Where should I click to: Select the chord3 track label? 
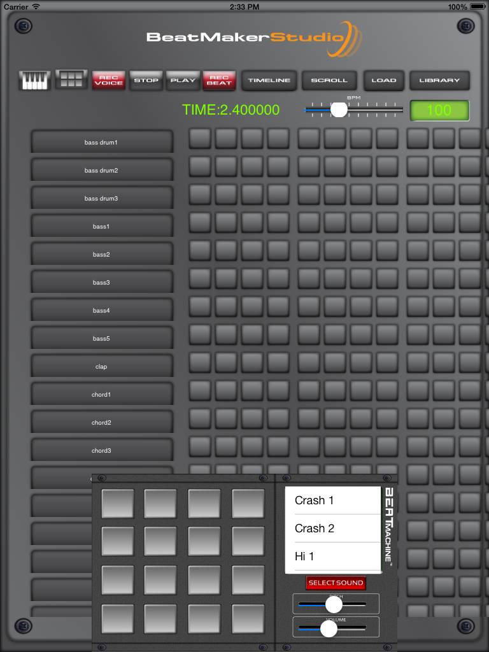[101, 450]
